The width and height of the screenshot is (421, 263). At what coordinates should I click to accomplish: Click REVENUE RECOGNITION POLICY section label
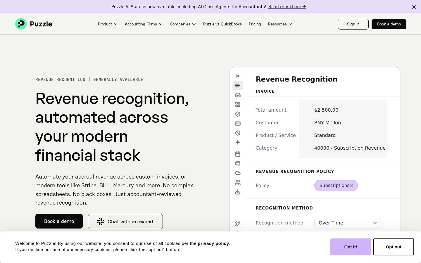(295, 172)
